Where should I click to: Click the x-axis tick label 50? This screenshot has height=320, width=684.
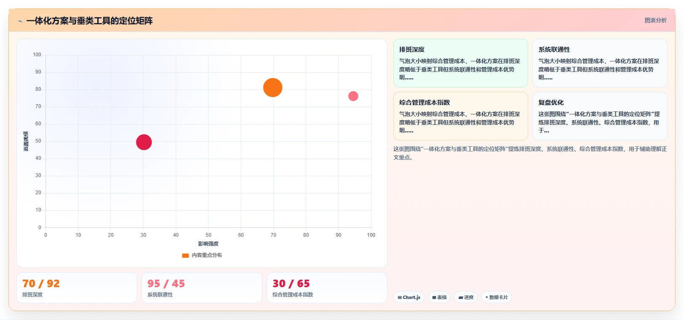pos(208,235)
